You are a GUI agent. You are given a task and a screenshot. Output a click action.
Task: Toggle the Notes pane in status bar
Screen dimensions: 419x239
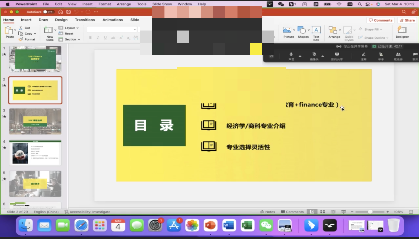click(268, 212)
